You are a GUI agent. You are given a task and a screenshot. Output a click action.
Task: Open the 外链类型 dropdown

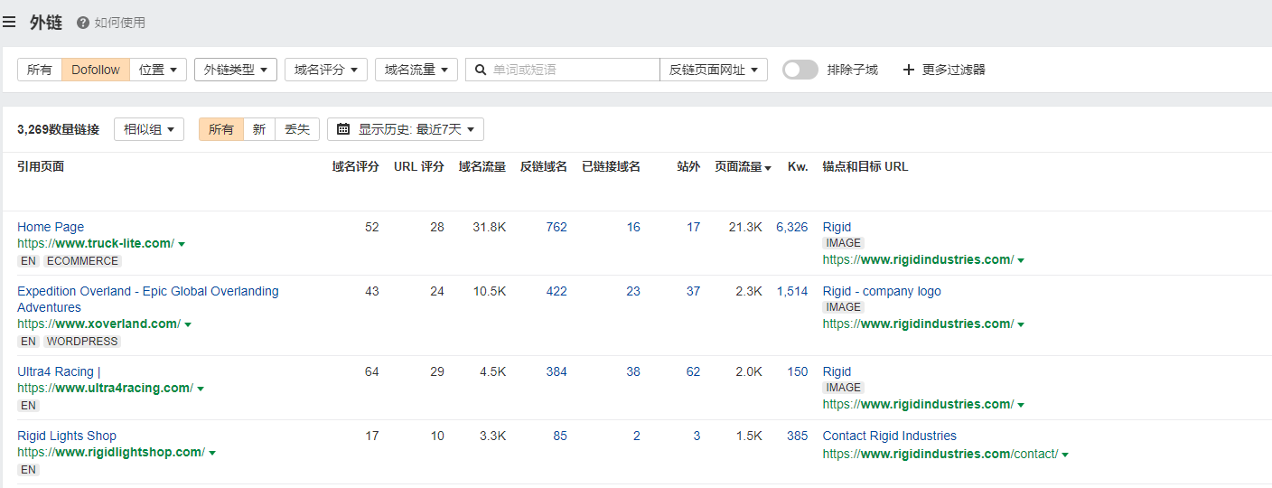pyautogui.click(x=236, y=70)
